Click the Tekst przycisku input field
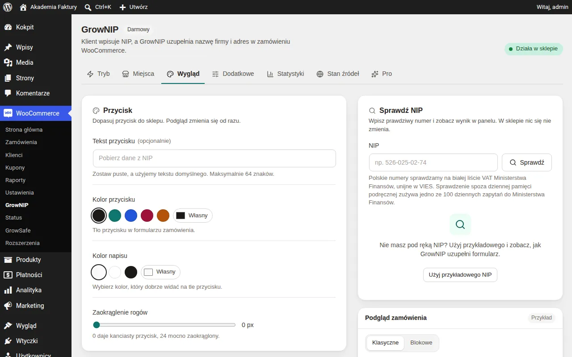 pos(214,158)
